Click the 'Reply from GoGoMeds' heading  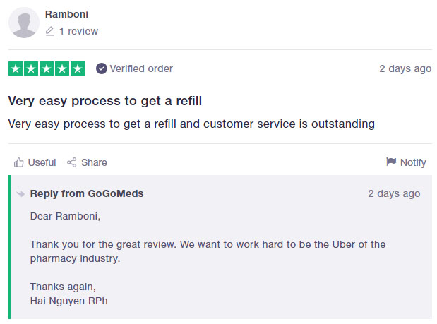pyautogui.click(x=87, y=193)
